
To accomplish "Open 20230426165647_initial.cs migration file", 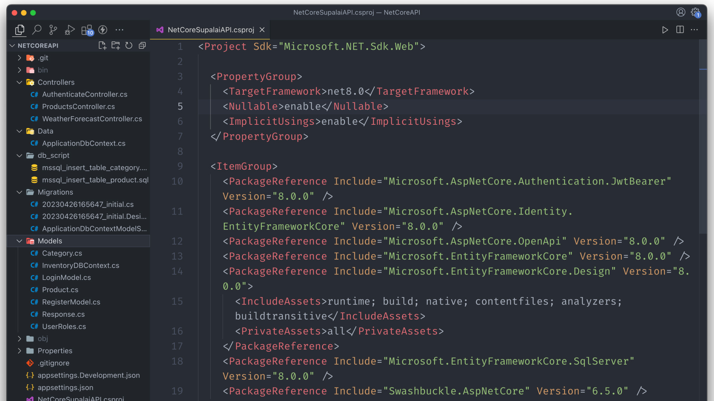I will coord(78,204).
